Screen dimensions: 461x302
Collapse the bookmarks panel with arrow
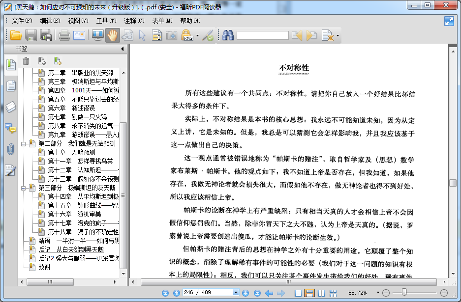123,49
